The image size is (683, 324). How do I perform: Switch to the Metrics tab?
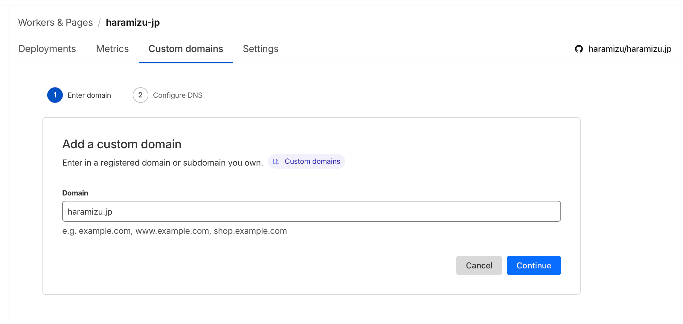(x=112, y=49)
